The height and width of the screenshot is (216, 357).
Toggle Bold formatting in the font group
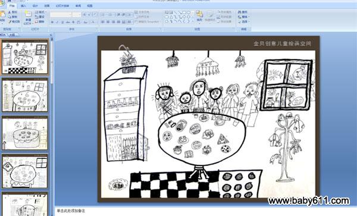pyautogui.click(x=52, y=22)
